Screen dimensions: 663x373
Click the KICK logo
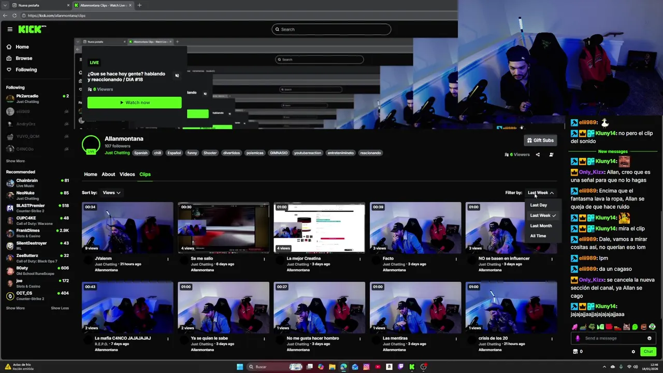(32, 29)
